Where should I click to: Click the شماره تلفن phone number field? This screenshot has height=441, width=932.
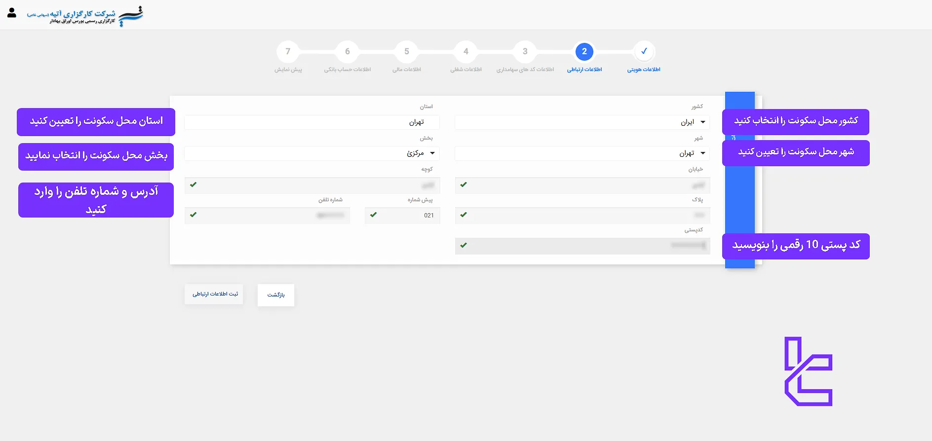pos(267,215)
